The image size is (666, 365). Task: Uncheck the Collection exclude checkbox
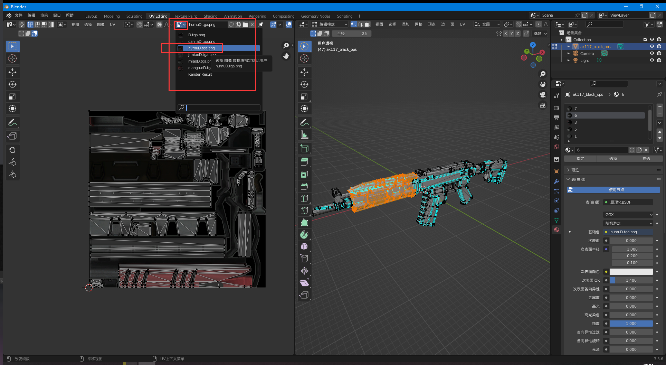tap(645, 39)
